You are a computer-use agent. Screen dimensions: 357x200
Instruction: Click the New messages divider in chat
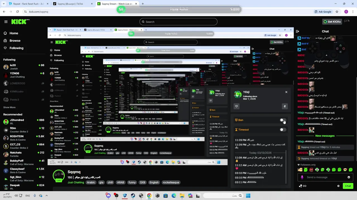pos(325,136)
